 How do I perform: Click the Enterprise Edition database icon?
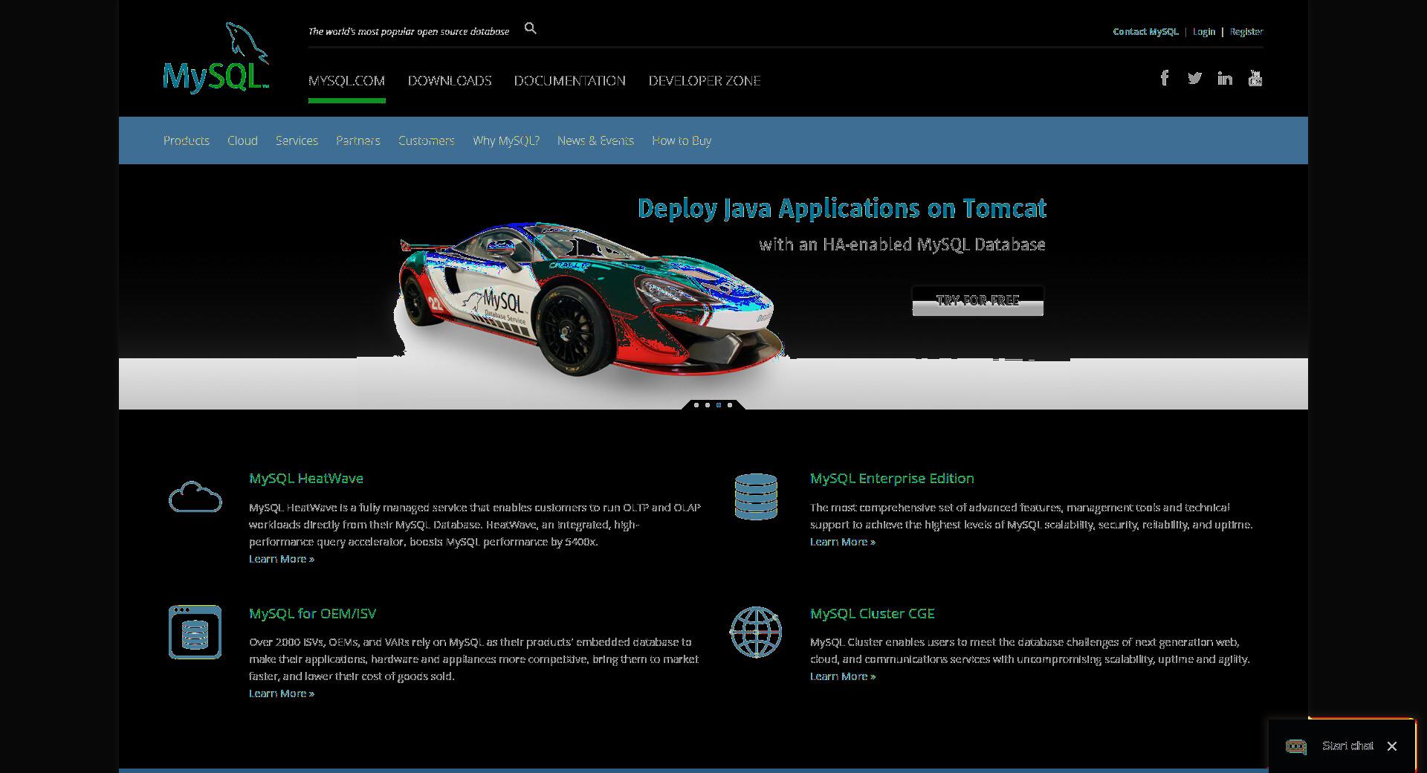click(x=756, y=497)
